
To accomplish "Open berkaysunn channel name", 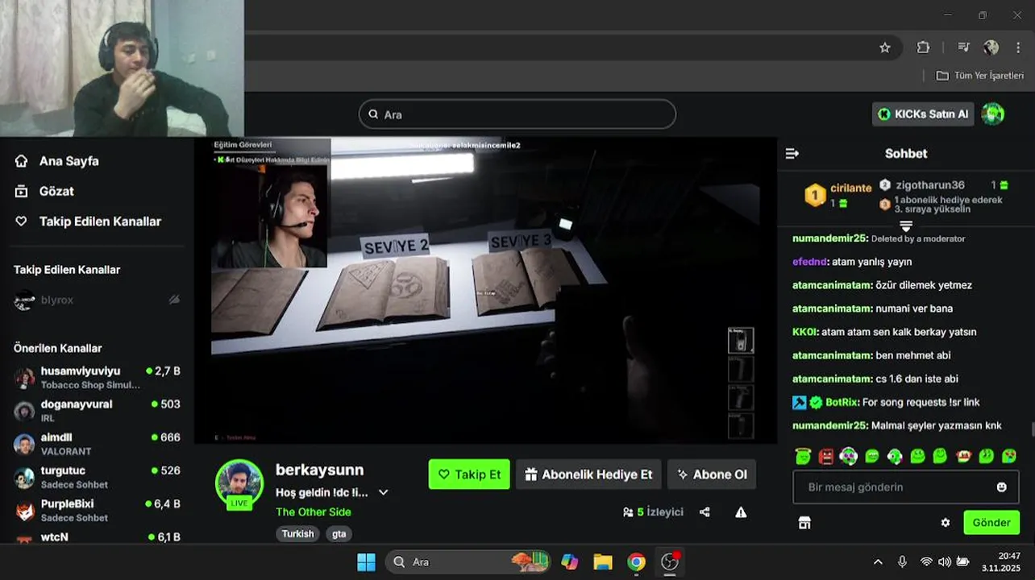I will tap(320, 470).
